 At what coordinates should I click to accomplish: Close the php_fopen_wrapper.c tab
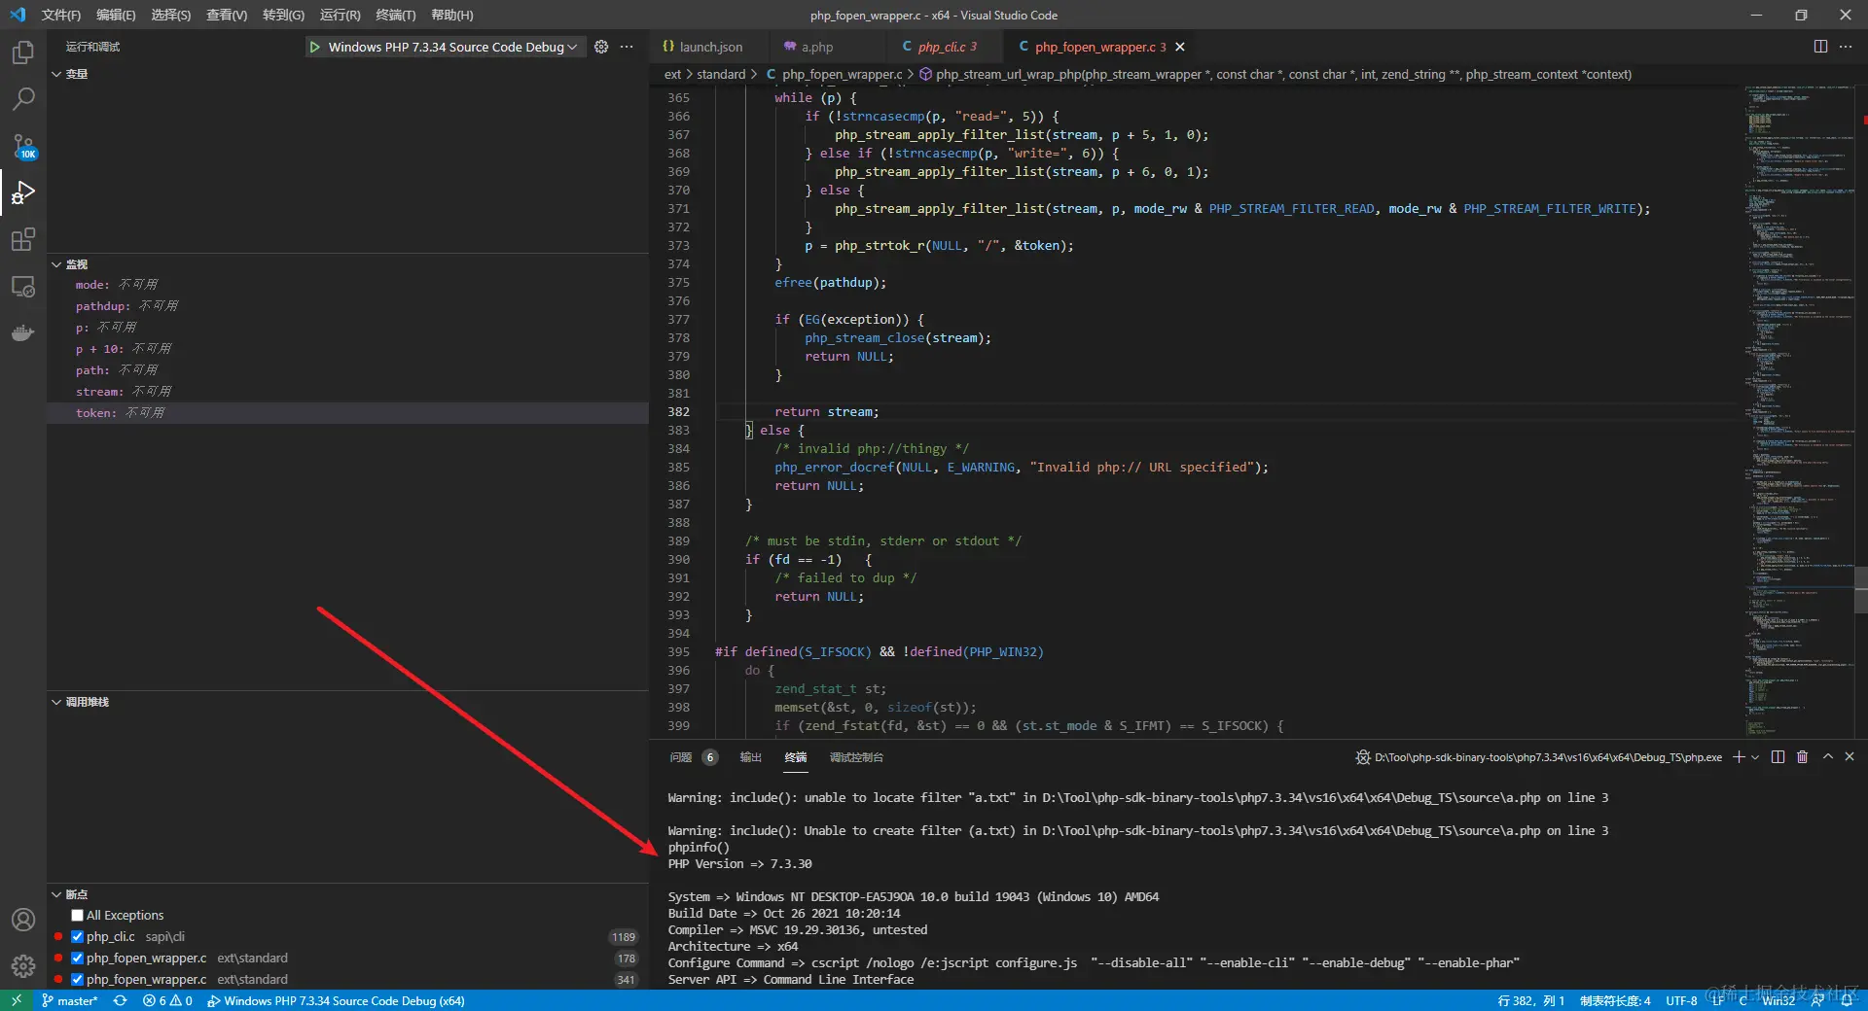[1180, 47]
